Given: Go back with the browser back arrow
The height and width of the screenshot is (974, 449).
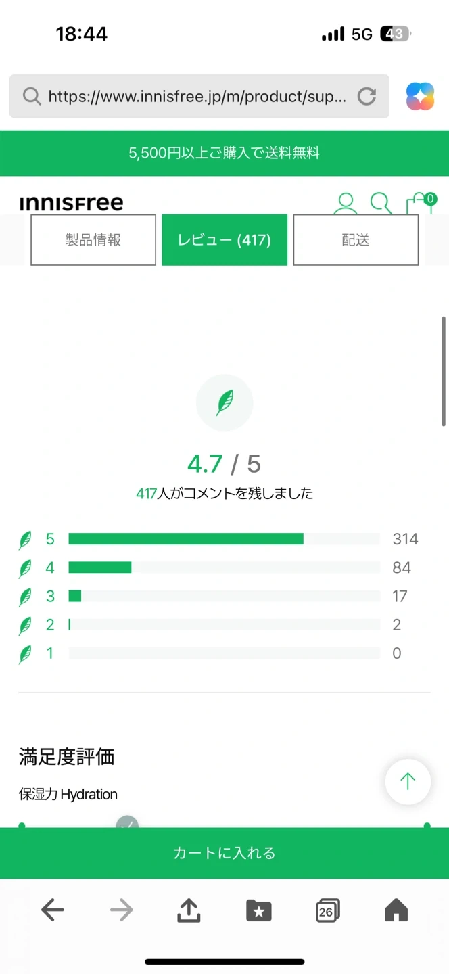Looking at the screenshot, I should 53,910.
